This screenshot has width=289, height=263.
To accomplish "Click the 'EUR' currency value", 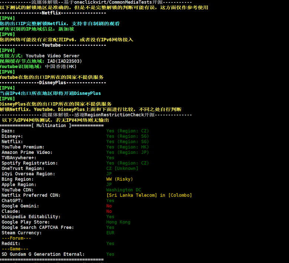I will click(110, 233).
